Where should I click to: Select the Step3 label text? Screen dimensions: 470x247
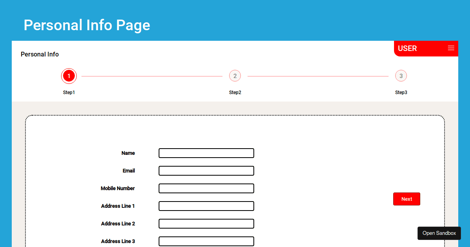pos(401,93)
